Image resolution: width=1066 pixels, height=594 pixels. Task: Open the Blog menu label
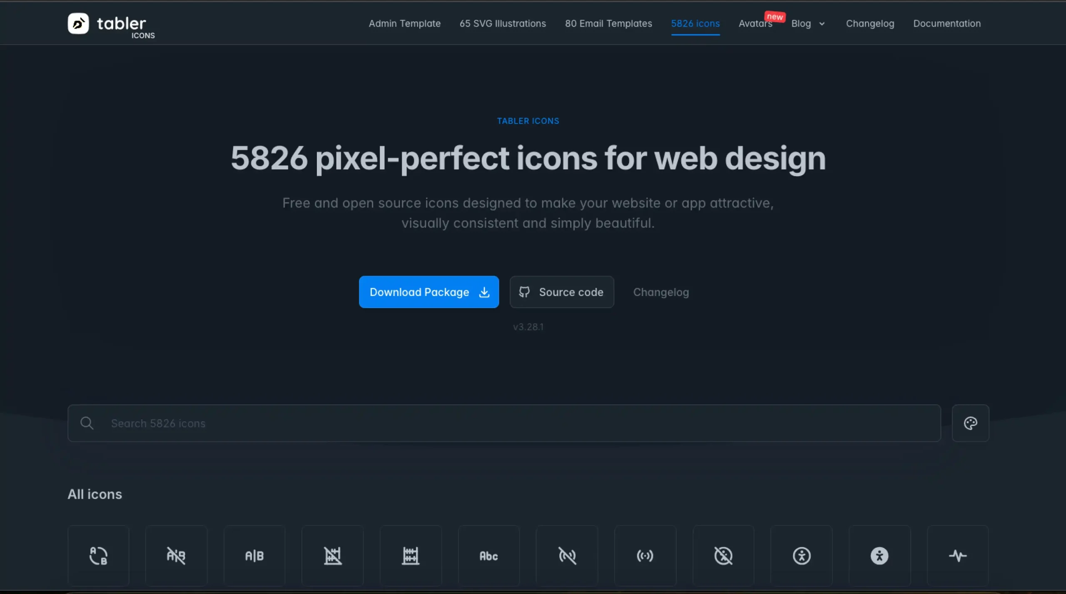point(801,24)
